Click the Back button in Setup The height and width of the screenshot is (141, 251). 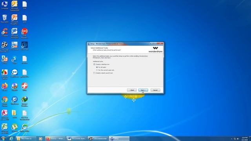[132, 90]
